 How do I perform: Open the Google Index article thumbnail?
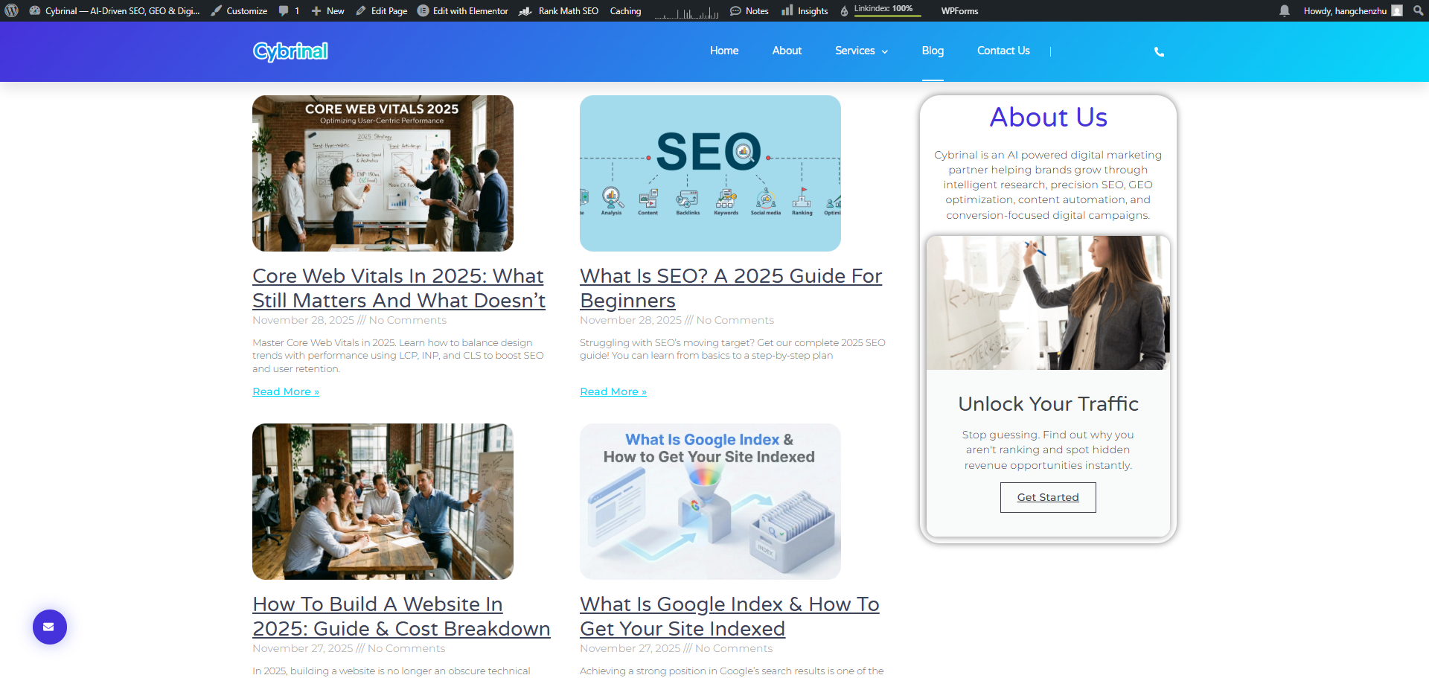pyautogui.click(x=710, y=501)
